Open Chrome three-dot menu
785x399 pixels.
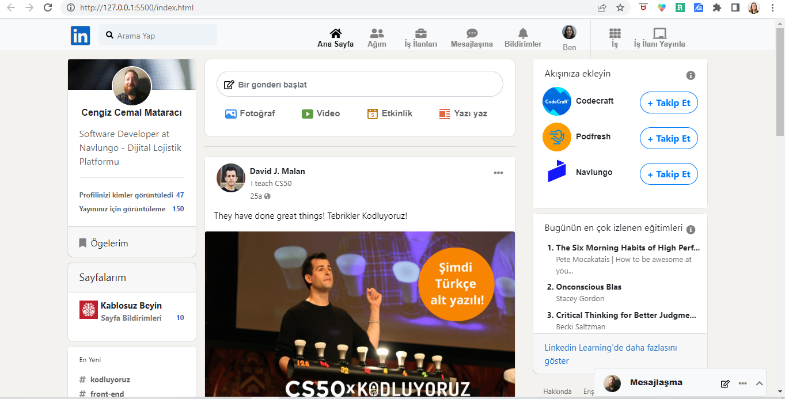[772, 7]
